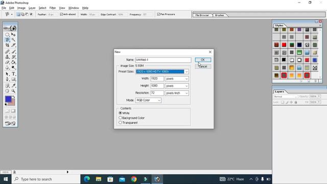Apply the bright red style swatch
This screenshot has width=327, height=184.
(284, 44)
